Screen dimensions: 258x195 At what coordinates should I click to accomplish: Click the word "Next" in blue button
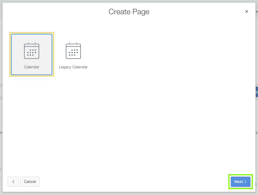238,182
